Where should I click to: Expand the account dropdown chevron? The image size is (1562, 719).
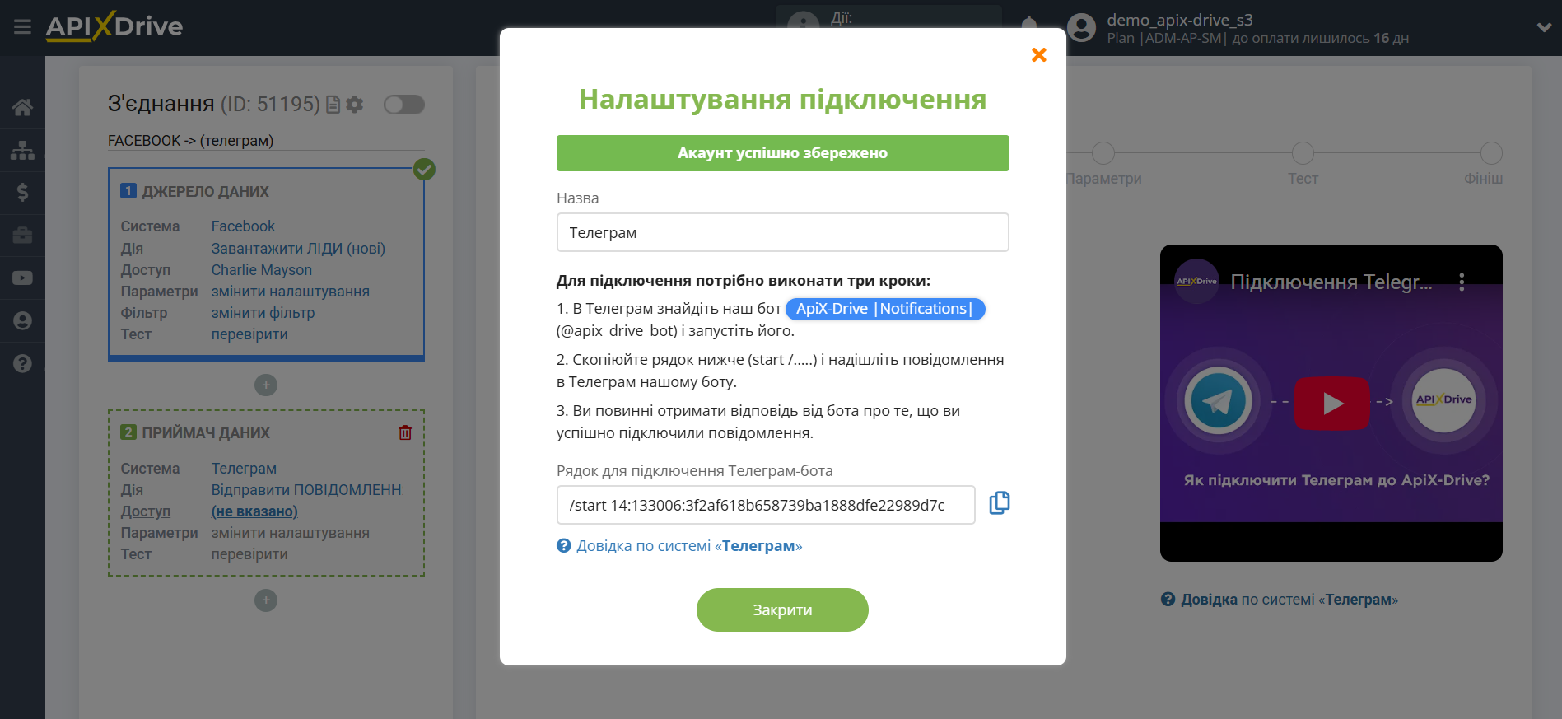tap(1544, 27)
